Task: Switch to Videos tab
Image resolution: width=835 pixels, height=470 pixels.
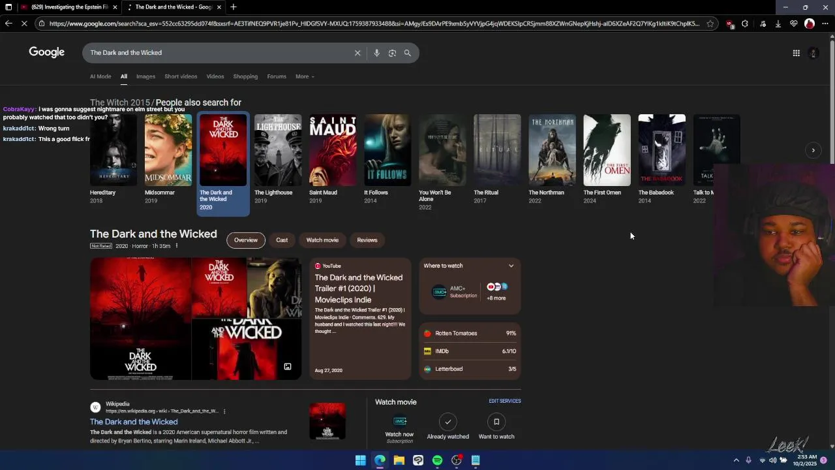Action: tap(215, 76)
